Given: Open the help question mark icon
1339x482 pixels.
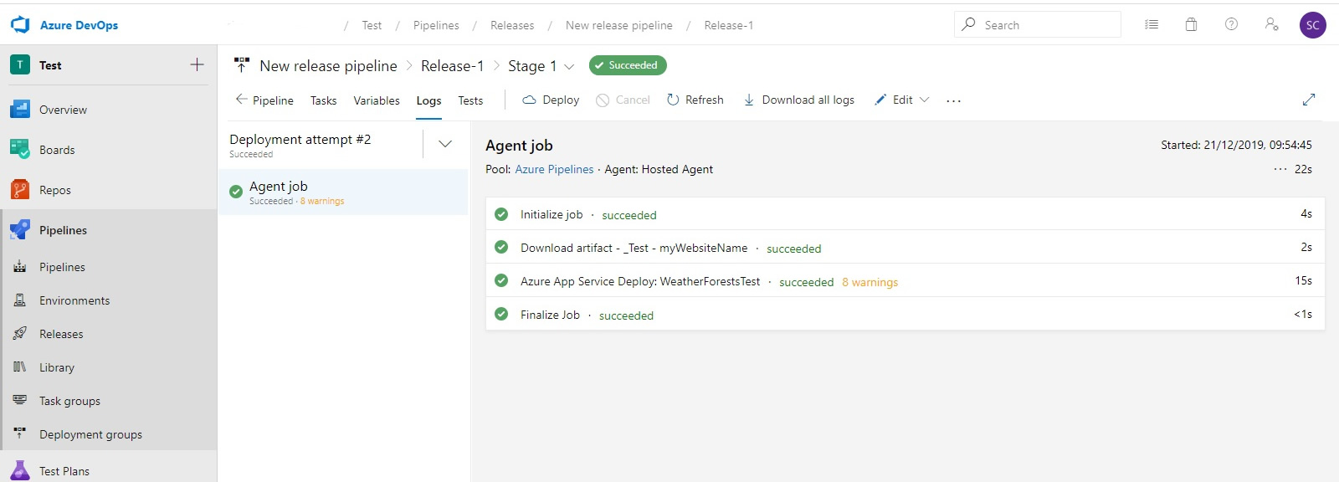Looking at the screenshot, I should pyautogui.click(x=1231, y=24).
